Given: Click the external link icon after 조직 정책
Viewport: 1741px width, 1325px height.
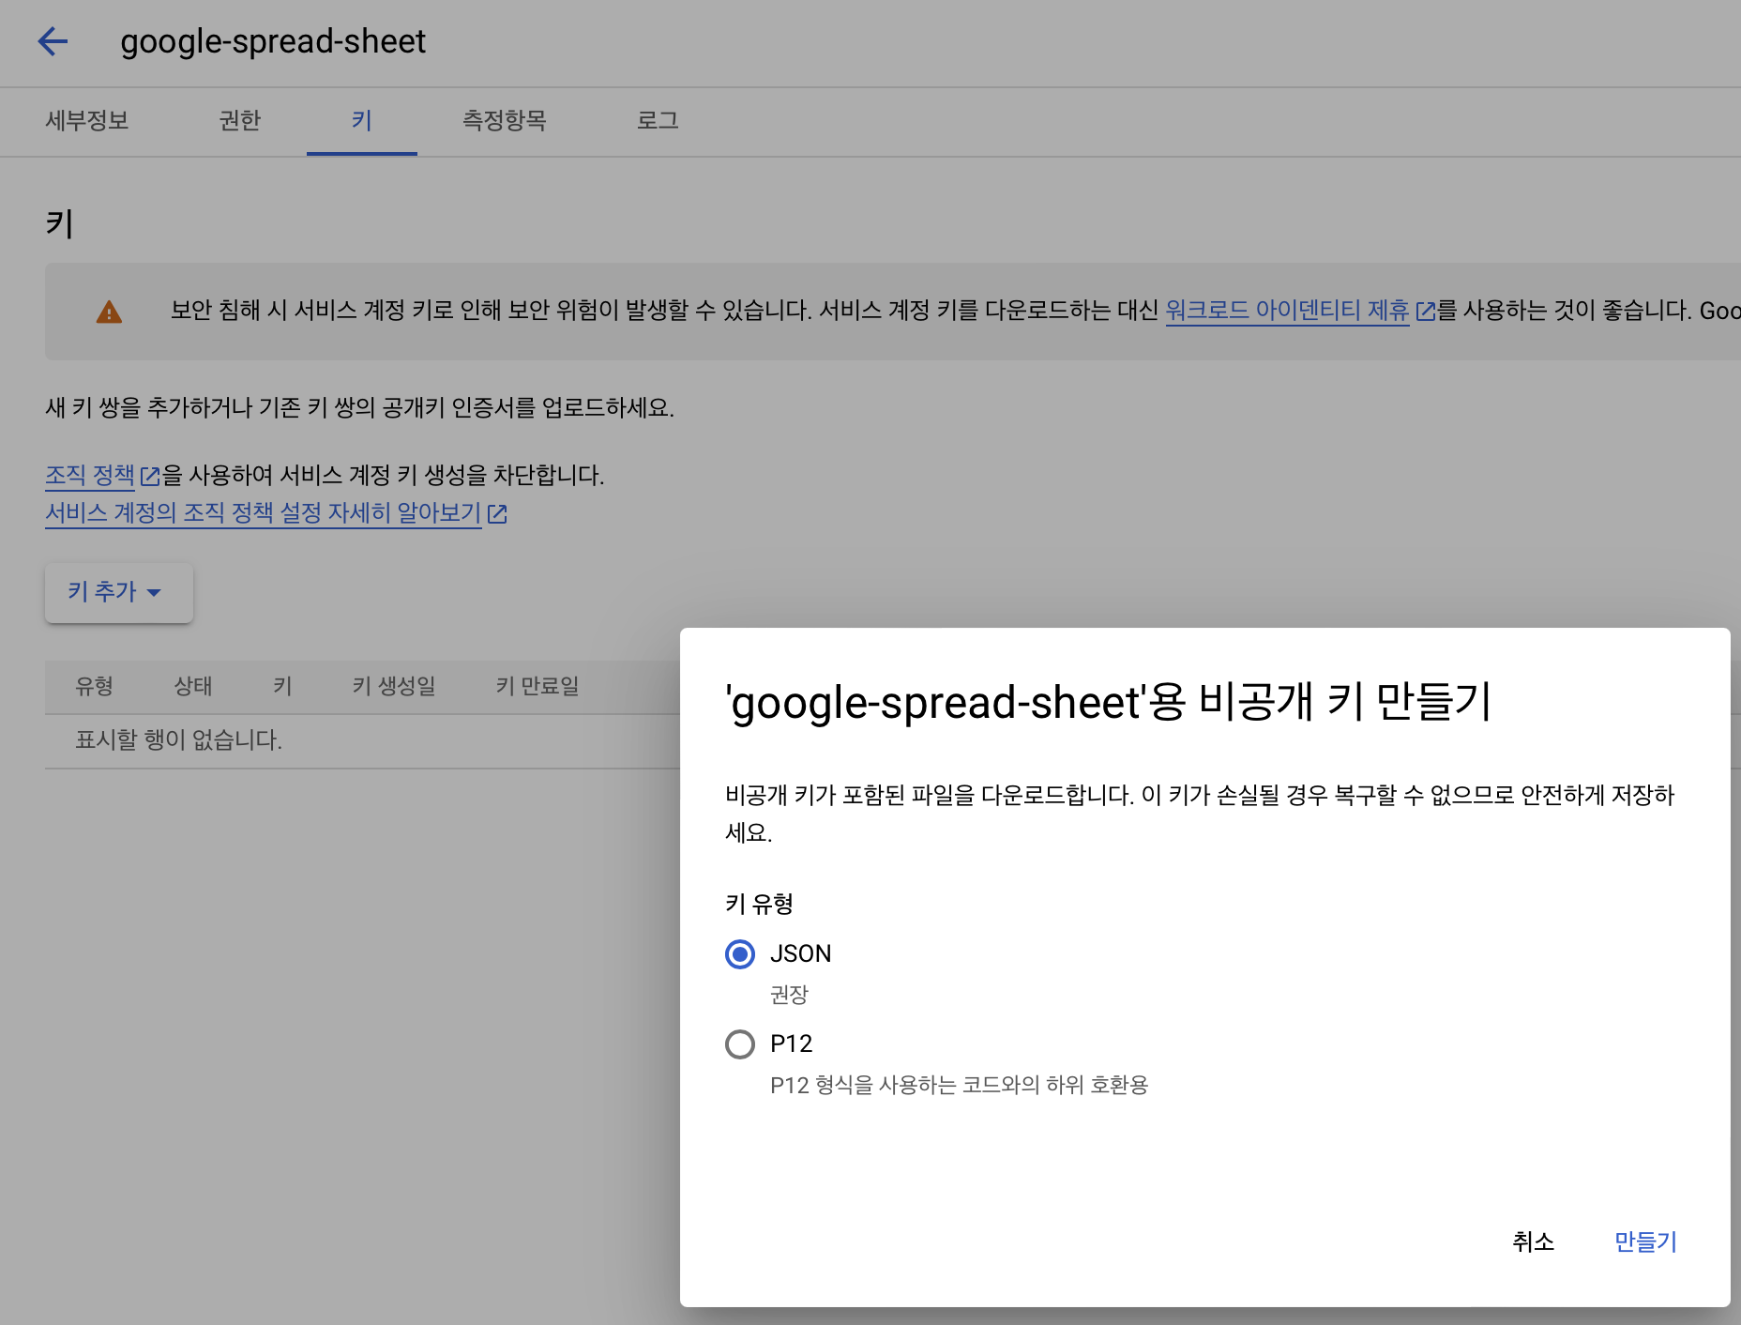Looking at the screenshot, I should pyautogui.click(x=150, y=476).
